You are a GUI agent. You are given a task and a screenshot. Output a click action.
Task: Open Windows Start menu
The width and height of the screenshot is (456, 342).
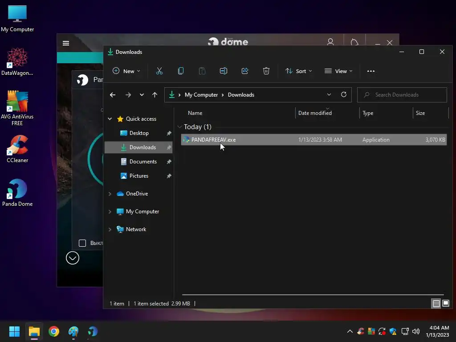14,331
